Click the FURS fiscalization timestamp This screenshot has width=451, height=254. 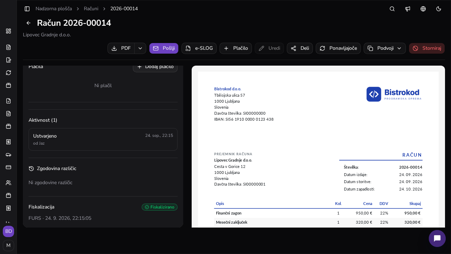pos(60,218)
